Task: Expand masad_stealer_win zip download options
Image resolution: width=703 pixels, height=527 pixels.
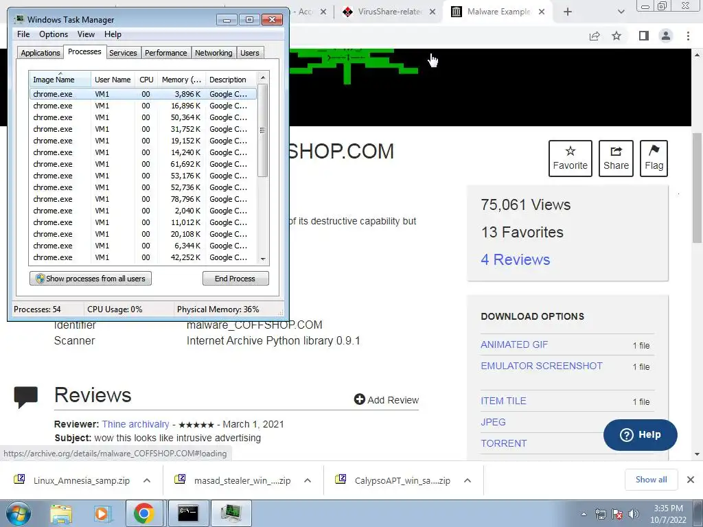Action: pos(307,480)
